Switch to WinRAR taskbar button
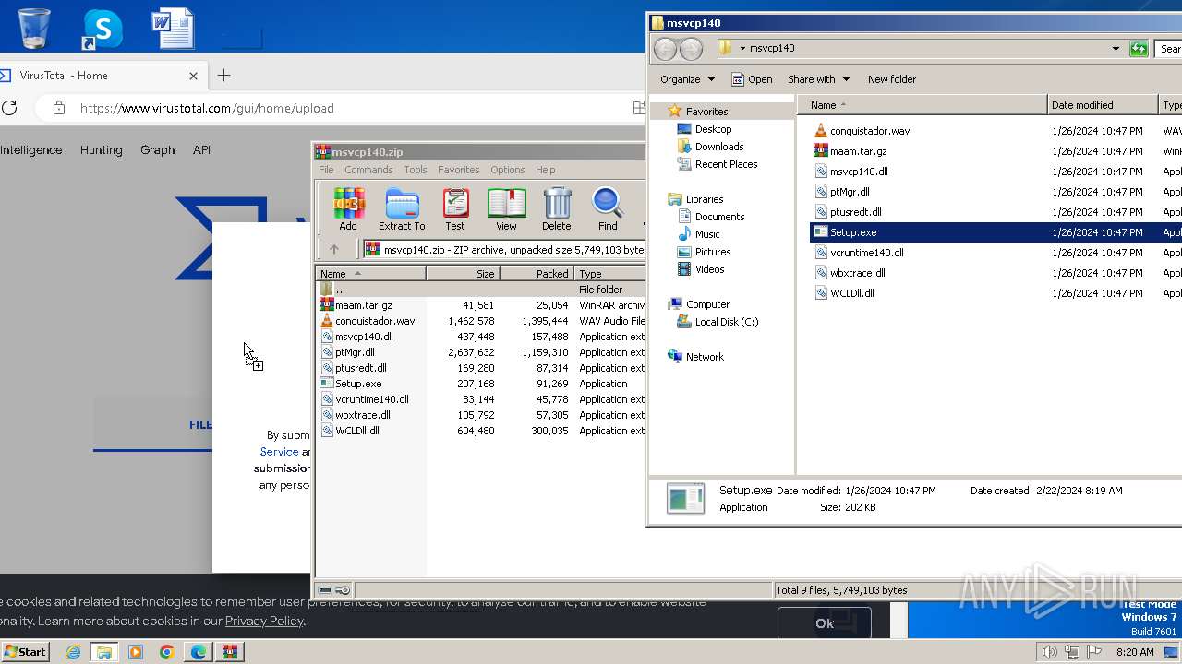The width and height of the screenshot is (1182, 664). [230, 652]
